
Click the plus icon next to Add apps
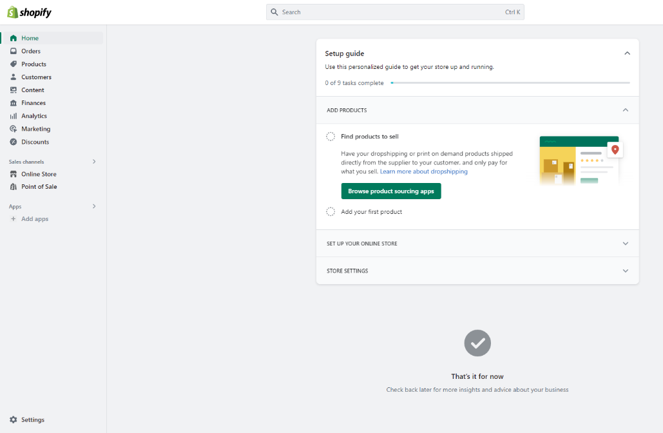point(13,219)
